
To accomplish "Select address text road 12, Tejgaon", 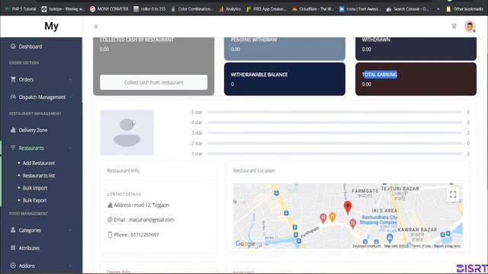I will click(x=152, y=205).
